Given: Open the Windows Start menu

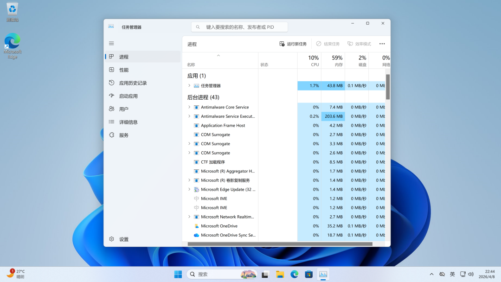Looking at the screenshot, I should coord(178,274).
